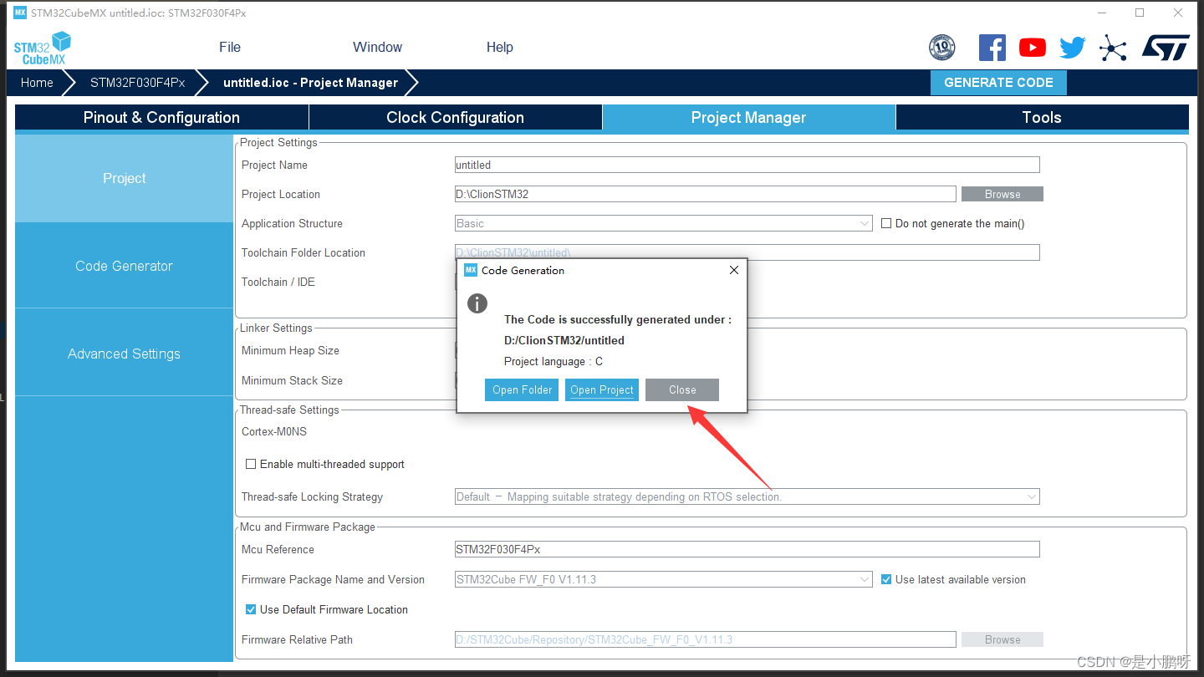
Task: Click Browse next to Firmware Relative Path
Action: pyautogui.click(x=1002, y=639)
